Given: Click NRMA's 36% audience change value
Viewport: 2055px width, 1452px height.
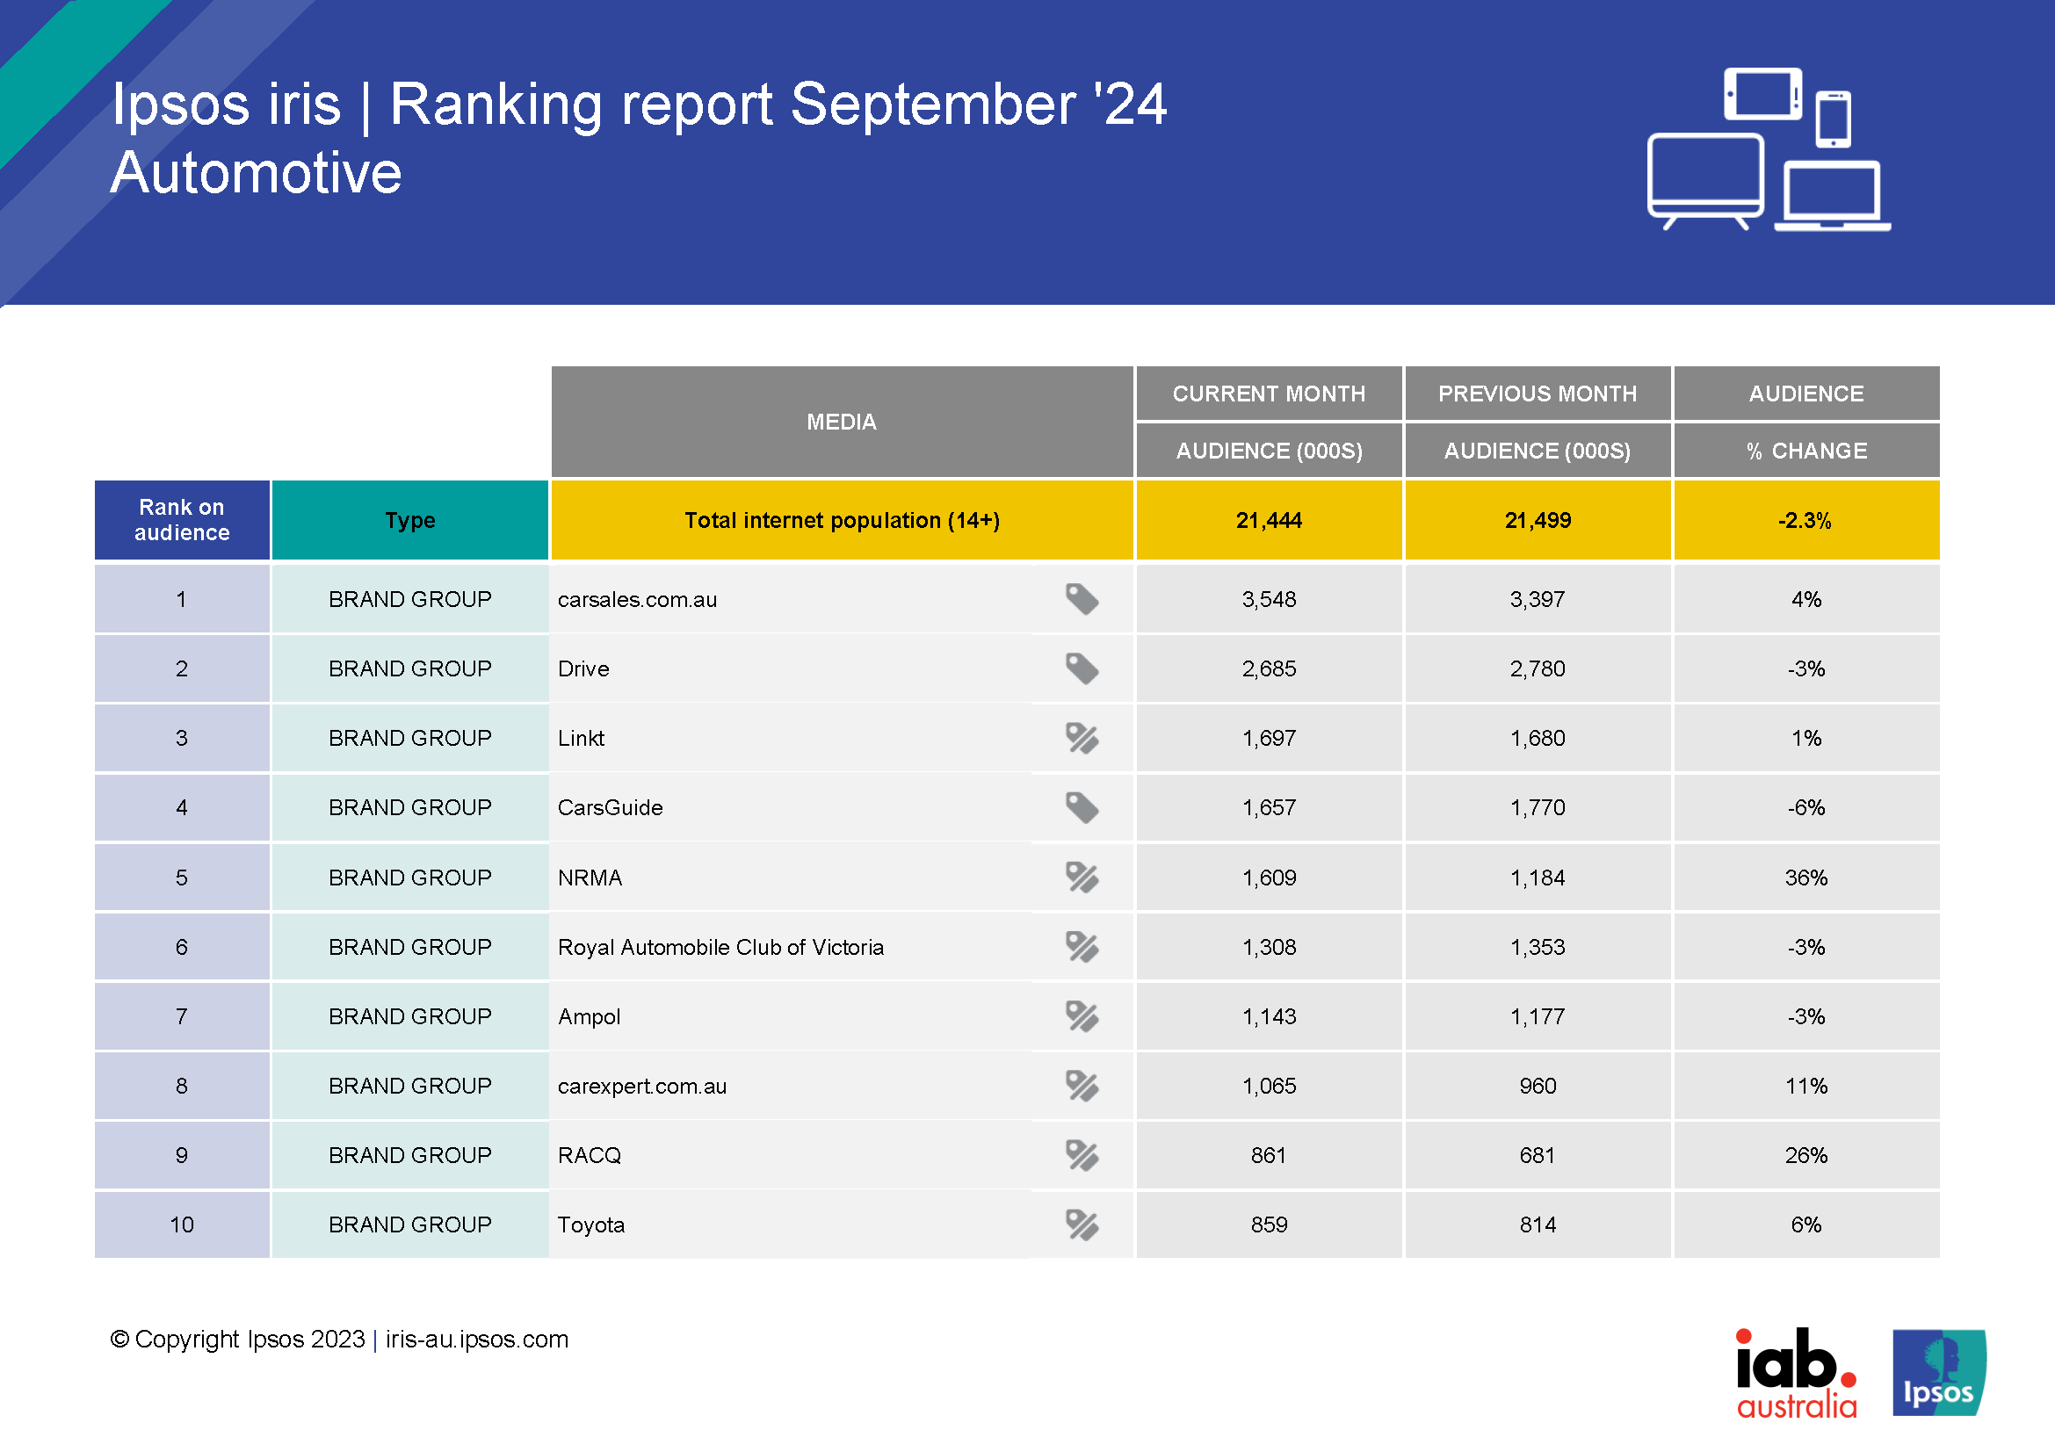Looking at the screenshot, I should pyautogui.click(x=1805, y=878).
